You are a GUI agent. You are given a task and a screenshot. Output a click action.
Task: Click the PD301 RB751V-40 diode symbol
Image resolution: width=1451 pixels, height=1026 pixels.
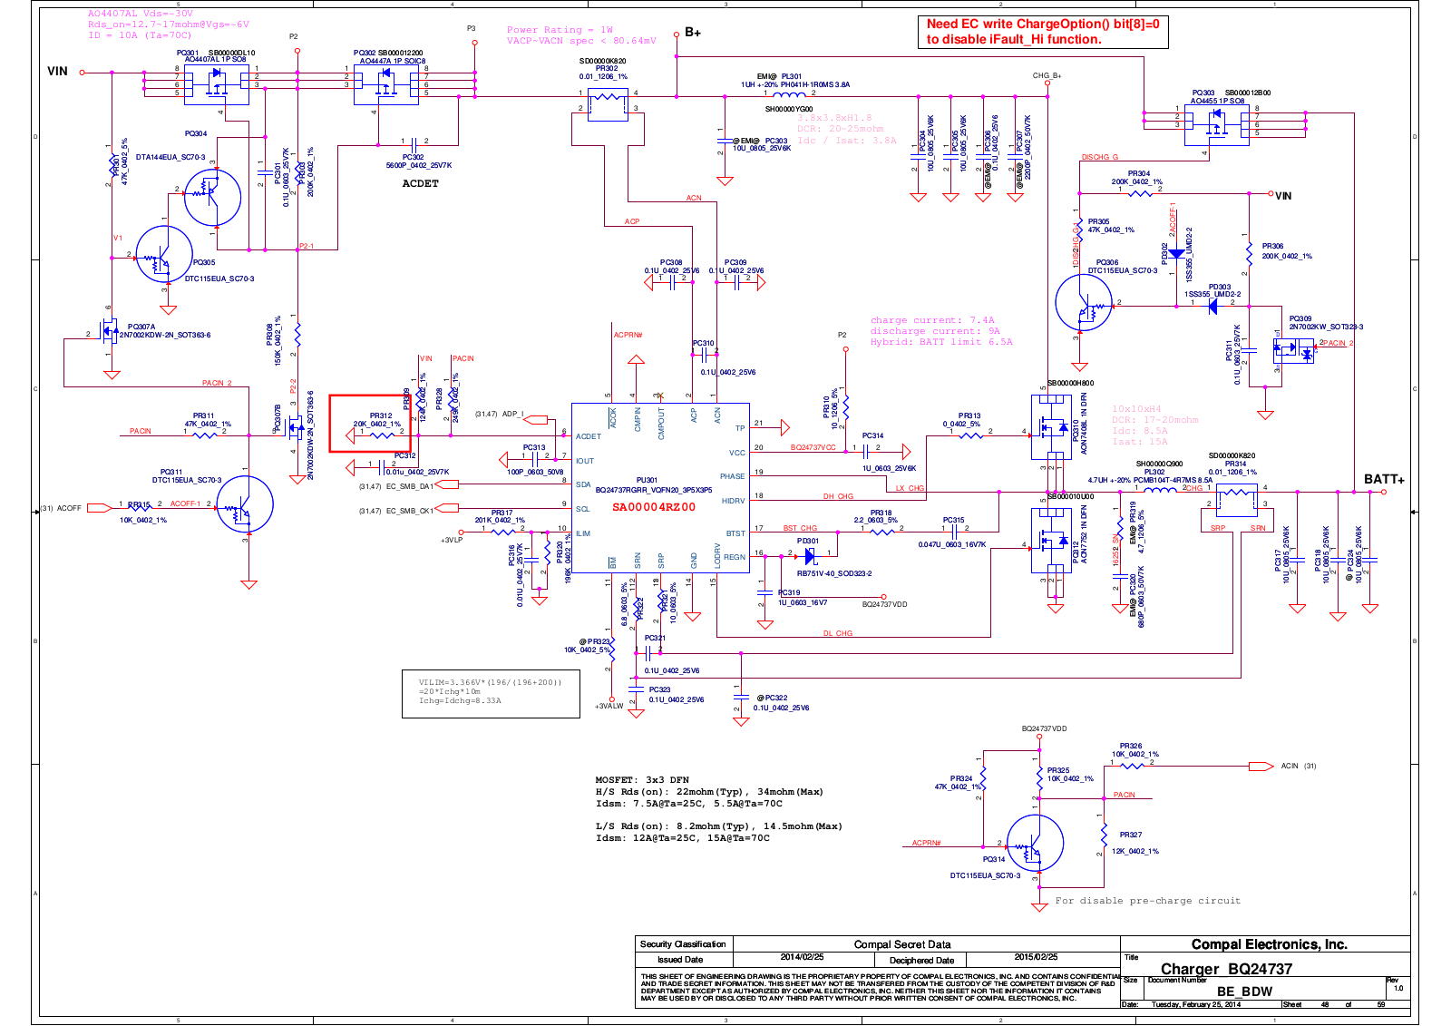tap(811, 557)
